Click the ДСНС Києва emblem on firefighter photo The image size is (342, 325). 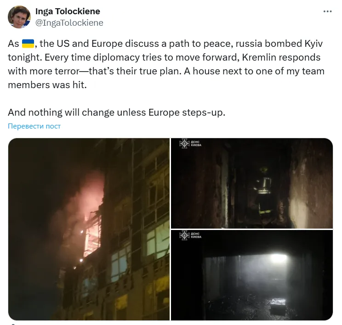pos(184,144)
